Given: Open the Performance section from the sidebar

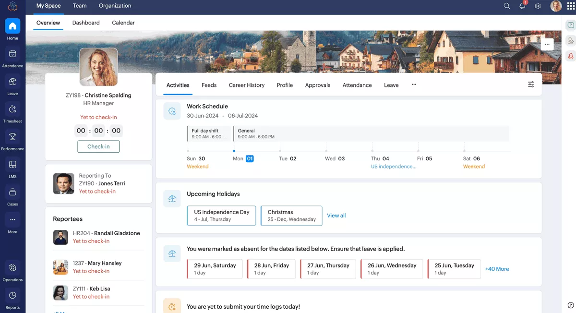Looking at the screenshot, I should coord(12,139).
